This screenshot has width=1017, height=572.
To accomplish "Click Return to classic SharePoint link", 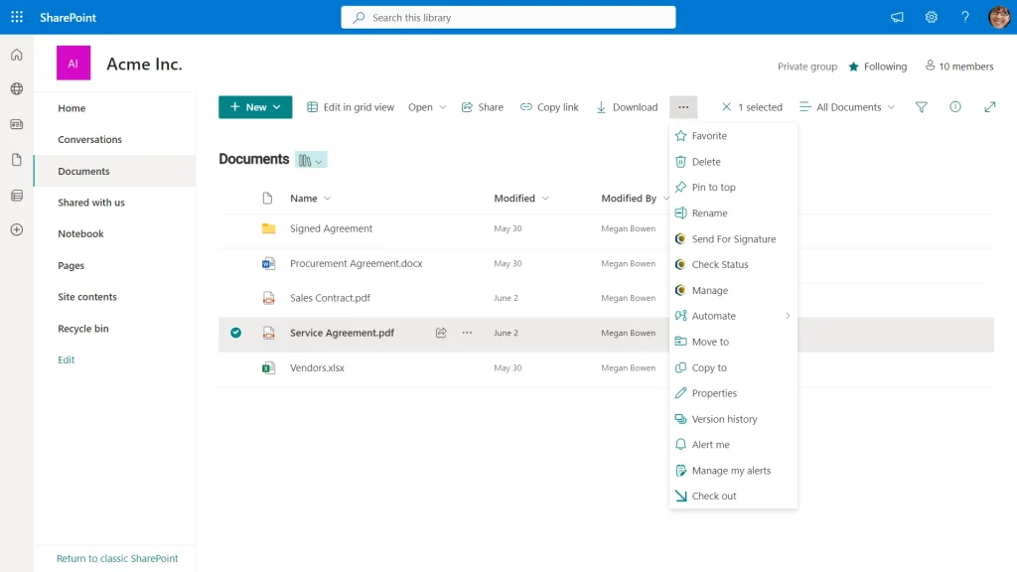I will 117,558.
